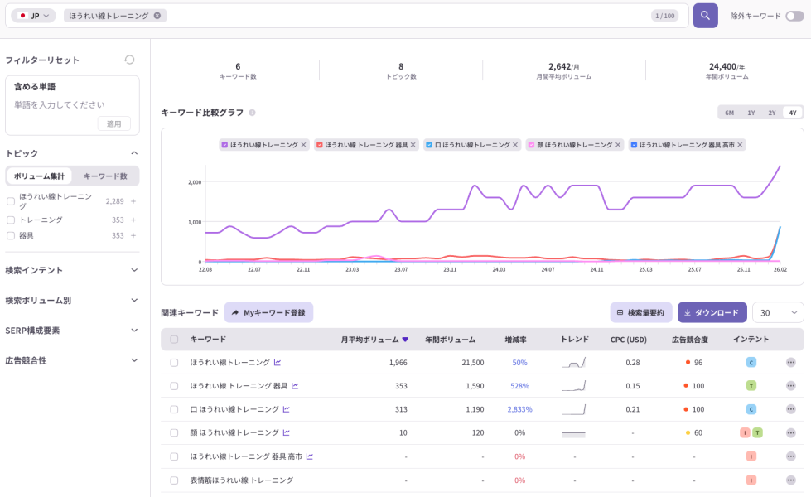Switch to the キーワード数 tab
Image resolution: width=811 pixels, height=497 pixels.
(x=105, y=176)
